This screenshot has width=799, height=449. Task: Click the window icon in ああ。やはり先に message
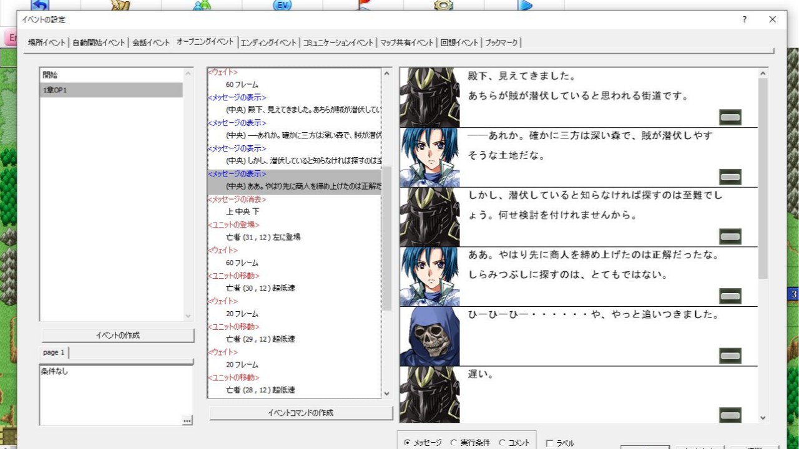[730, 296]
